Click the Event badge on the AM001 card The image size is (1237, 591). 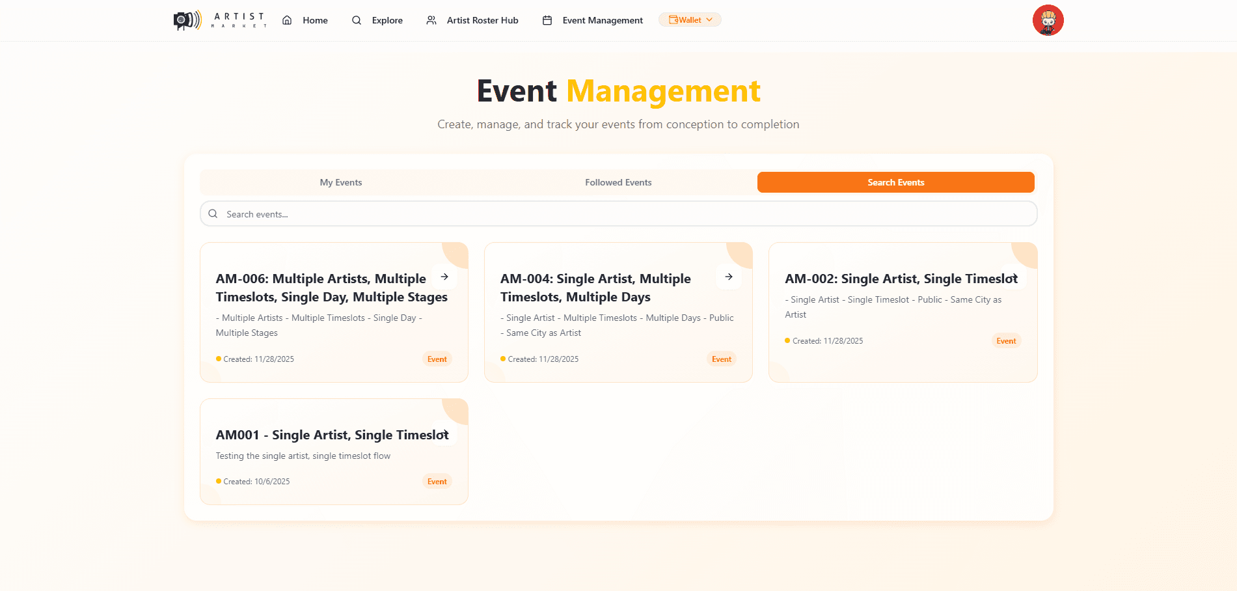coord(437,481)
